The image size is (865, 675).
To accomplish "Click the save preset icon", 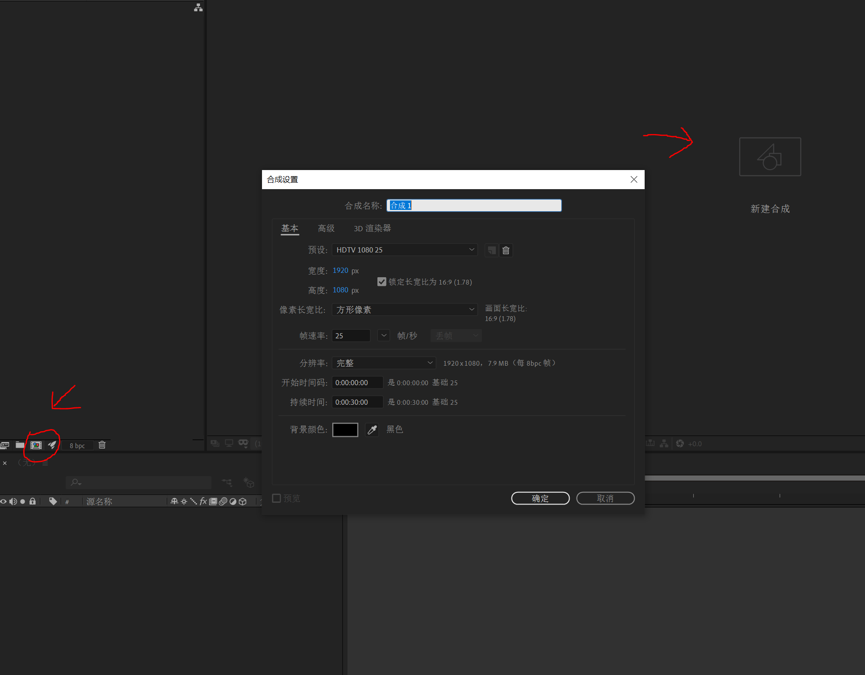I will click(x=491, y=250).
